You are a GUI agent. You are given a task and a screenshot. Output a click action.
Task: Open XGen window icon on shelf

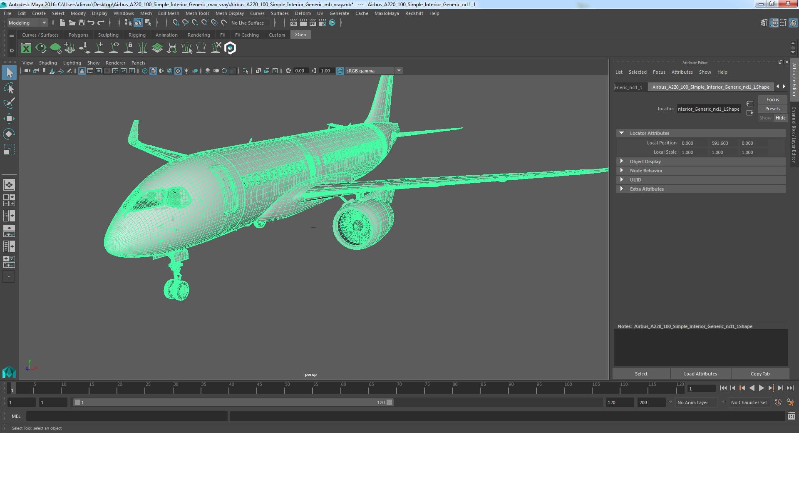coord(26,48)
